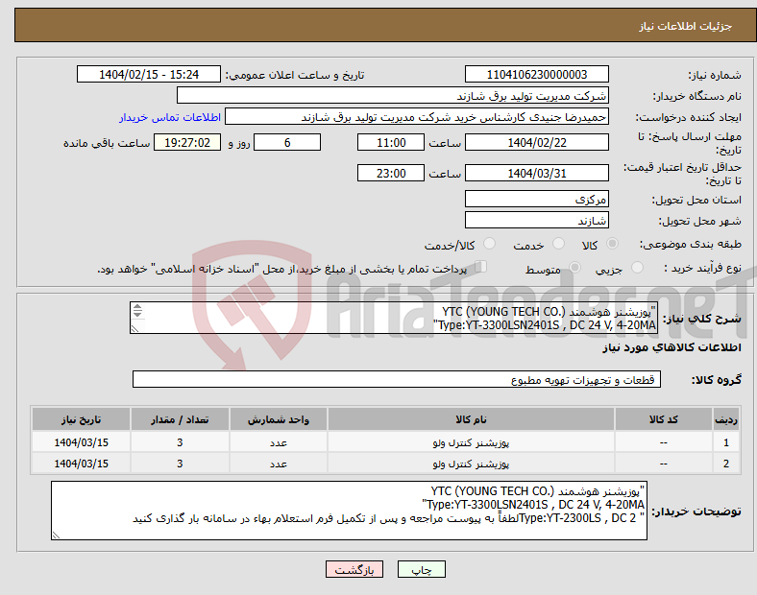Click the goods group field قطعات و تجهیزات تهویه مطبوع
Image resolution: width=757 pixels, height=595 pixels.
(x=397, y=379)
